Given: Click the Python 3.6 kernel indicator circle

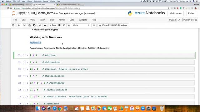Looking at the screenshot, I should (196, 20).
